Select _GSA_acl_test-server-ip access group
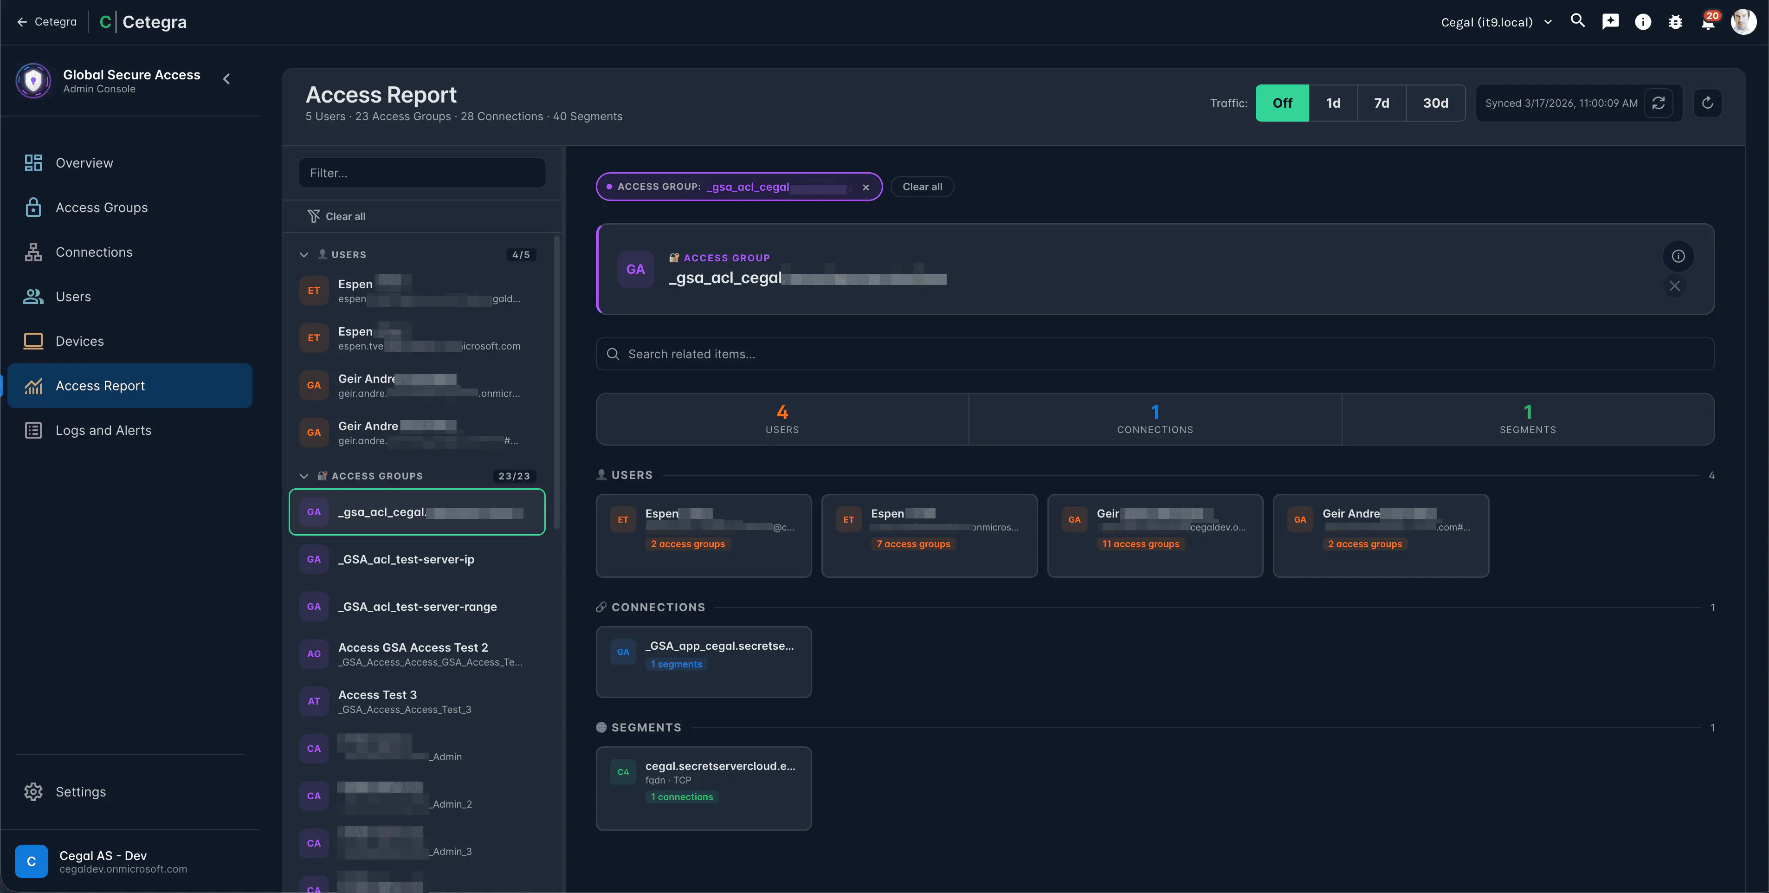Viewport: 1769px width, 893px height. pyautogui.click(x=417, y=559)
